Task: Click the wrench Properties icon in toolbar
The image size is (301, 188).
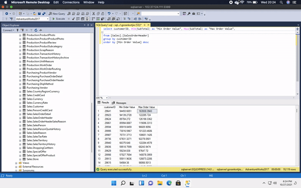Action: (189, 14)
